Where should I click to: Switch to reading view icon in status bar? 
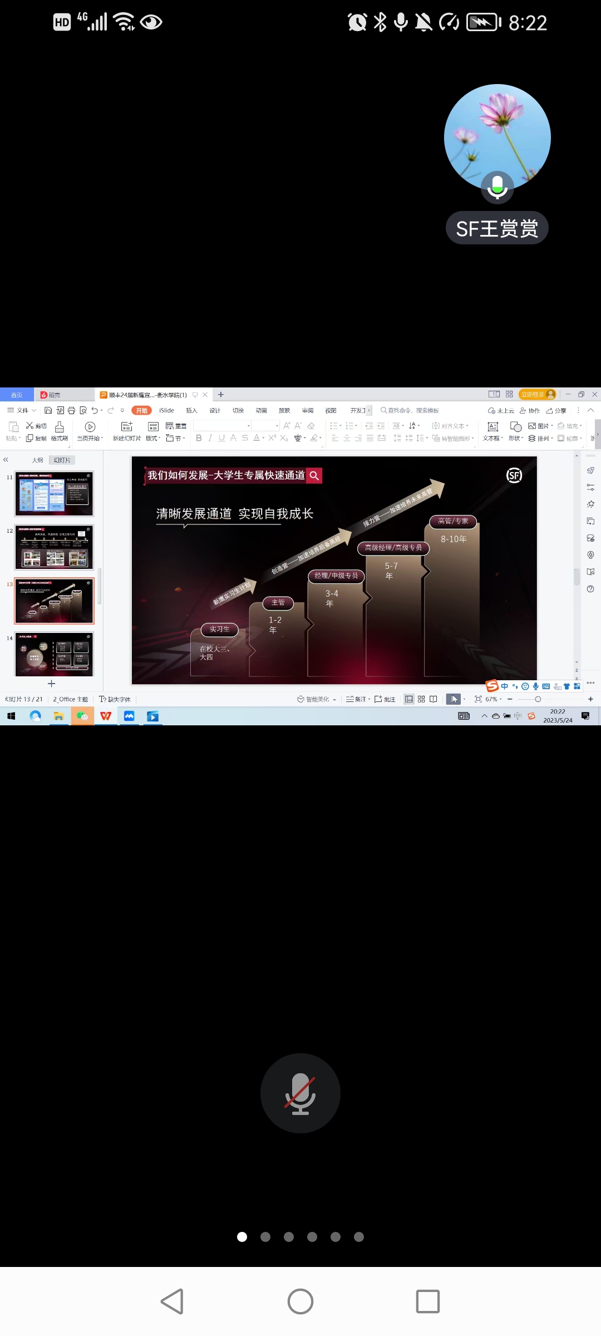[433, 699]
